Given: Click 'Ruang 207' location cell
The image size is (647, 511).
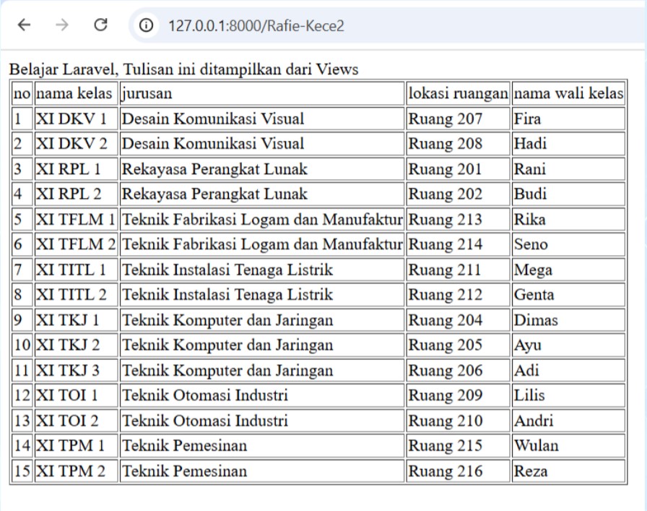Looking at the screenshot, I should 458,119.
